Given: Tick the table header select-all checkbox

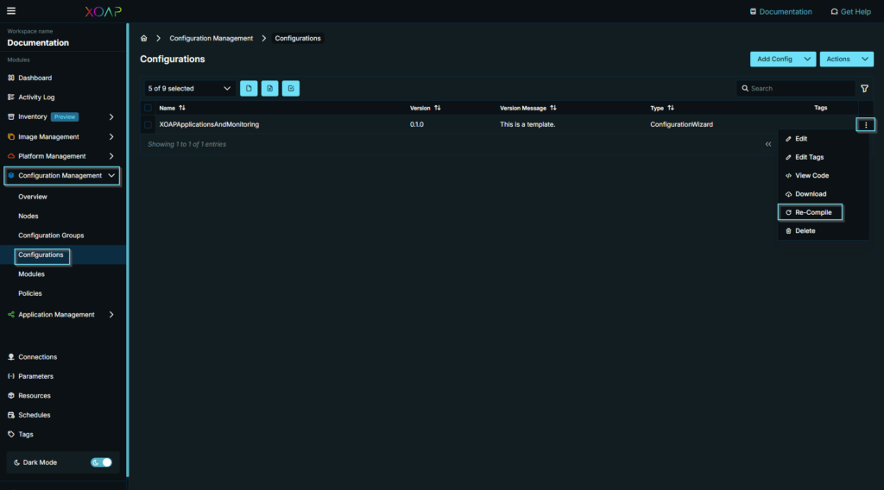Looking at the screenshot, I should click(x=148, y=108).
